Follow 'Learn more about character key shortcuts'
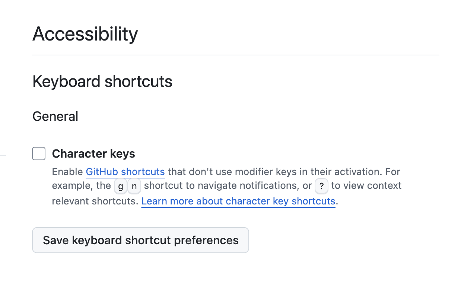The width and height of the screenshot is (464, 284). click(x=238, y=201)
